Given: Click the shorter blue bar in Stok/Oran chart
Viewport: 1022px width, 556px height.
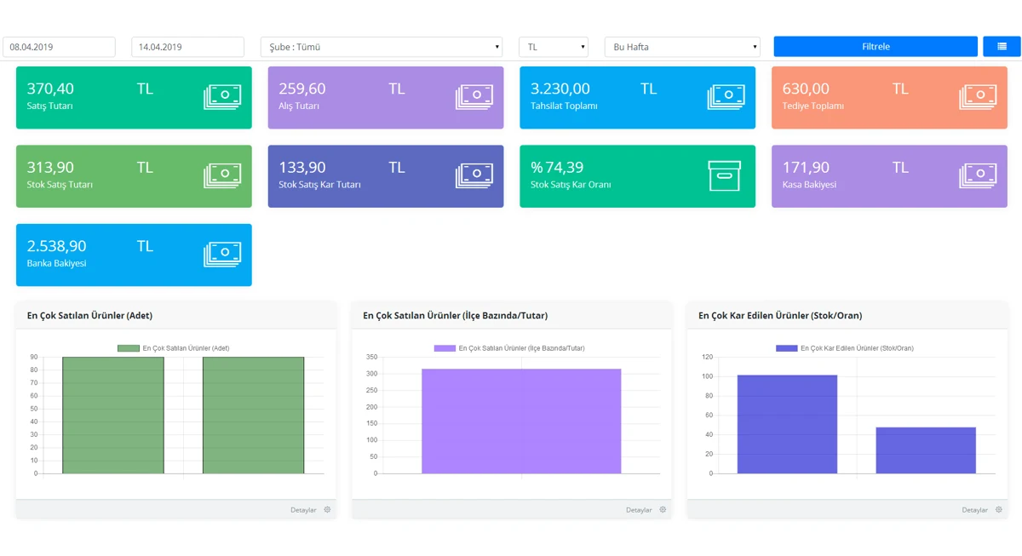Looking at the screenshot, I should coord(926,450).
